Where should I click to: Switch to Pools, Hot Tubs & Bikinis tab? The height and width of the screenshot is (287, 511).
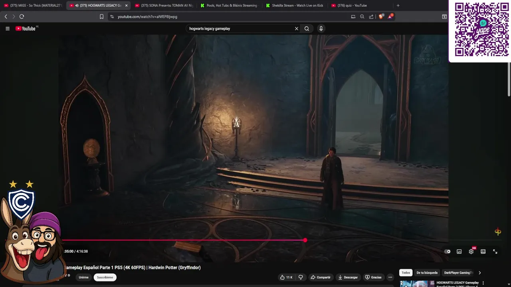tap(229, 6)
